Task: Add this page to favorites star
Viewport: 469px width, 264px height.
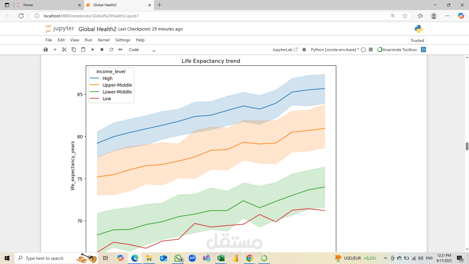Action: (405, 16)
